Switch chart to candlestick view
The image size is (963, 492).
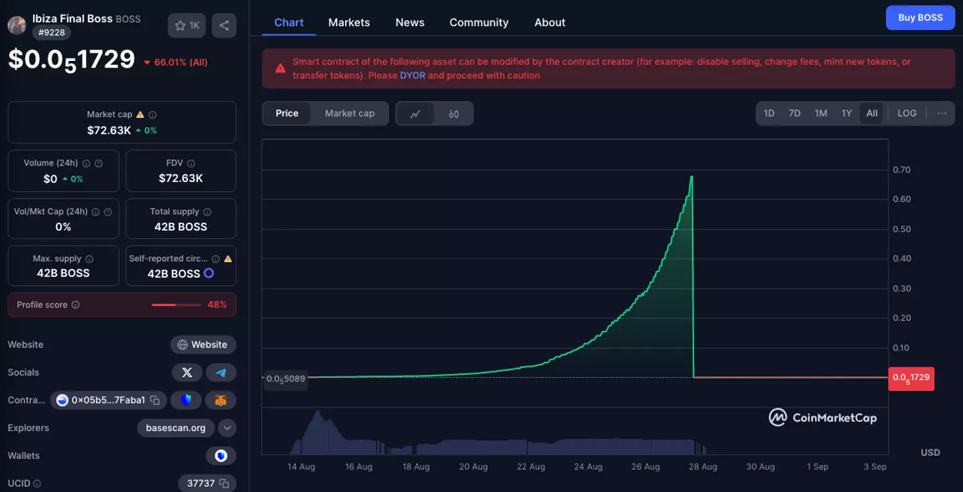click(453, 113)
